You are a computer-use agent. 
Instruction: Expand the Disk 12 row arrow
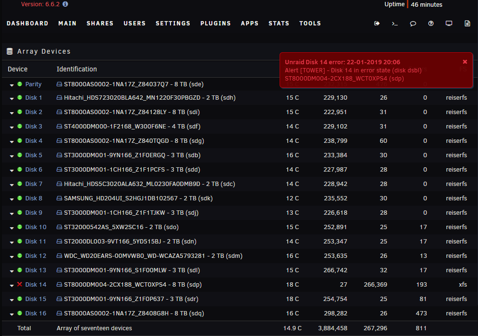[12, 257]
